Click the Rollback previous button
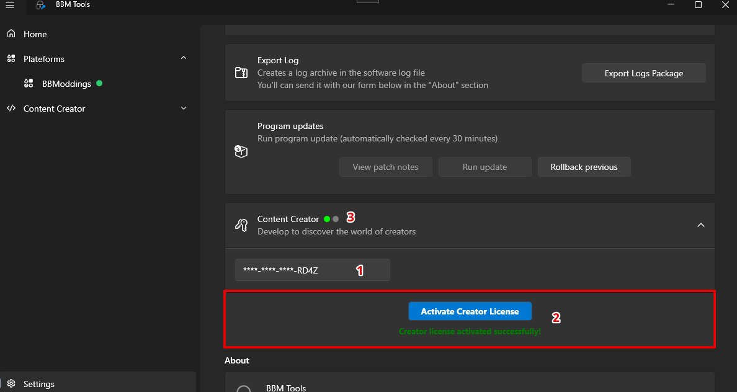 (x=584, y=167)
